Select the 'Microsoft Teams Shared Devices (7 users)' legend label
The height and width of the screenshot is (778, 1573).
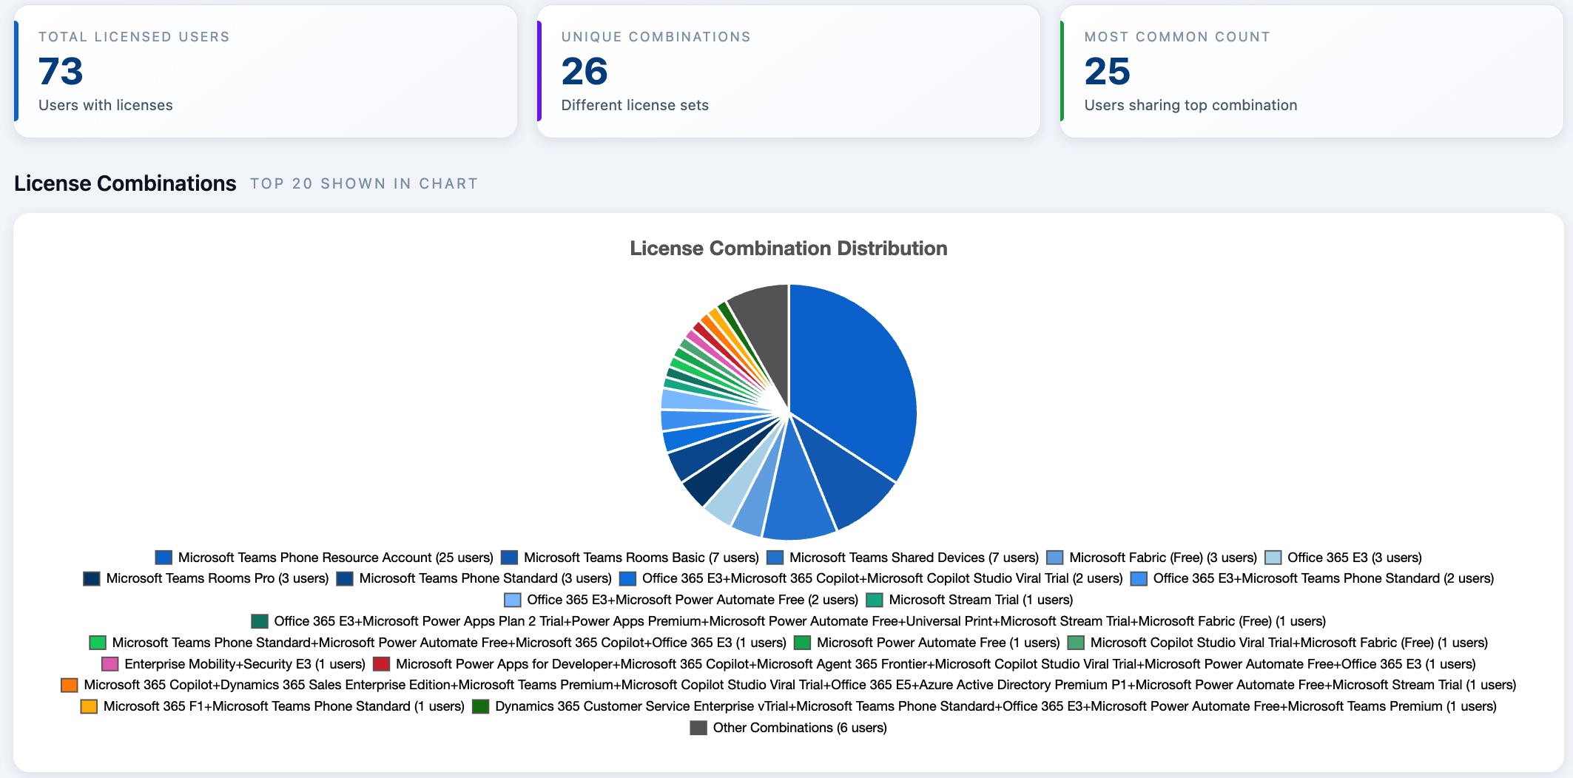pyautogui.click(x=914, y=558)
